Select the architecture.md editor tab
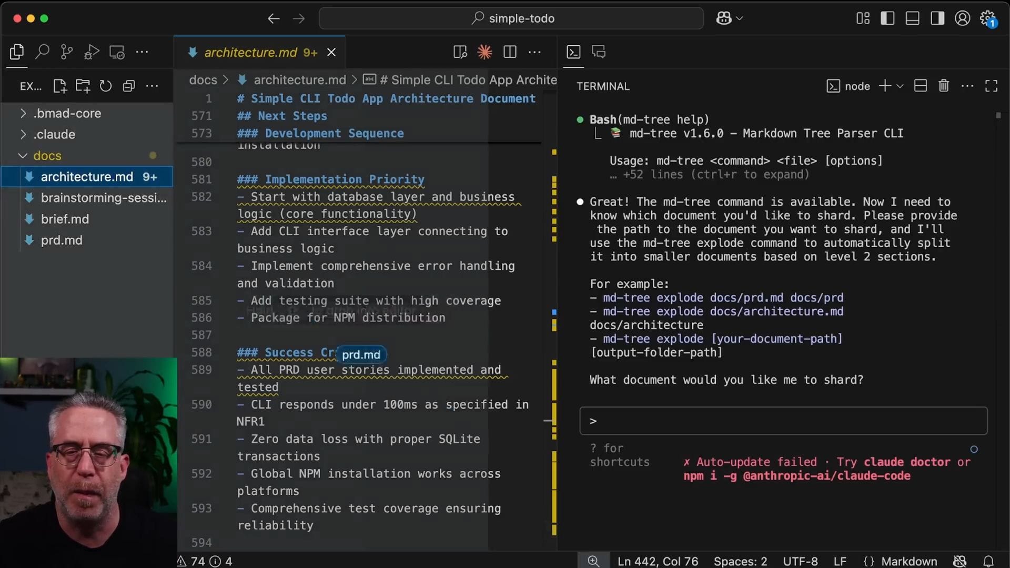Image resolution: width=1010 pixels, height=568 pixels. pyautogui.click(x=250, y=52)
